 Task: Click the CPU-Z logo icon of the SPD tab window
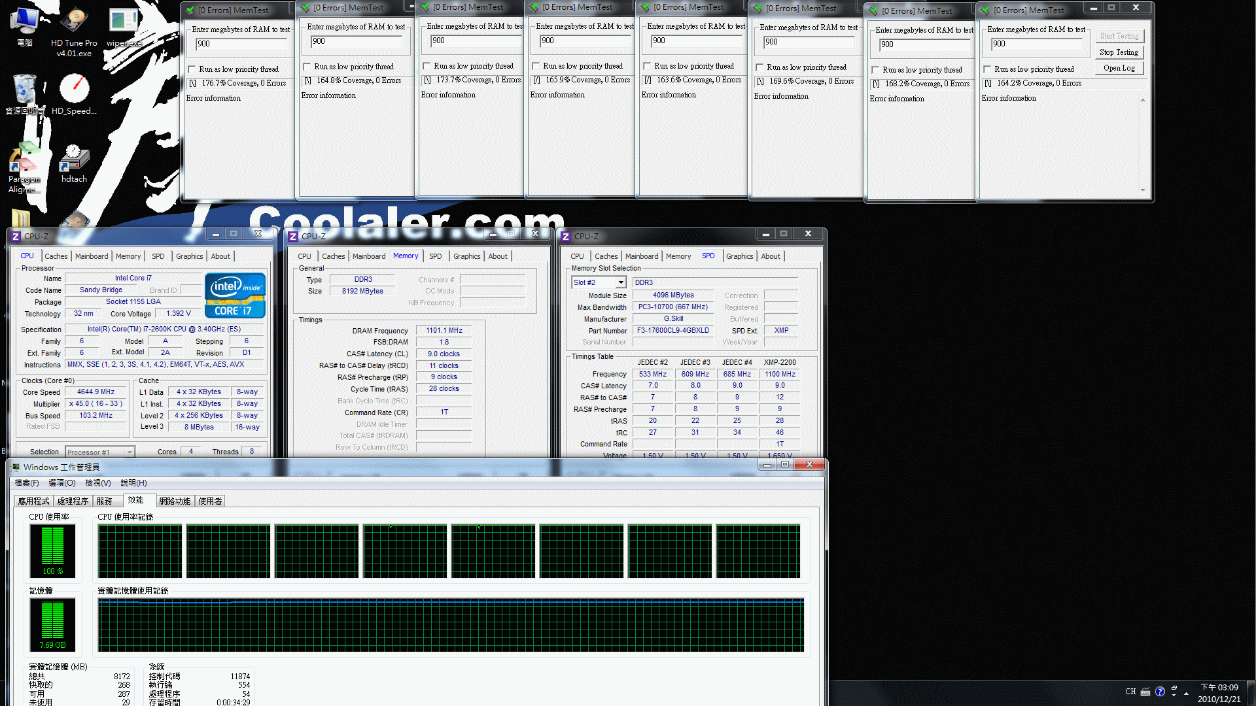coord(566,236)
